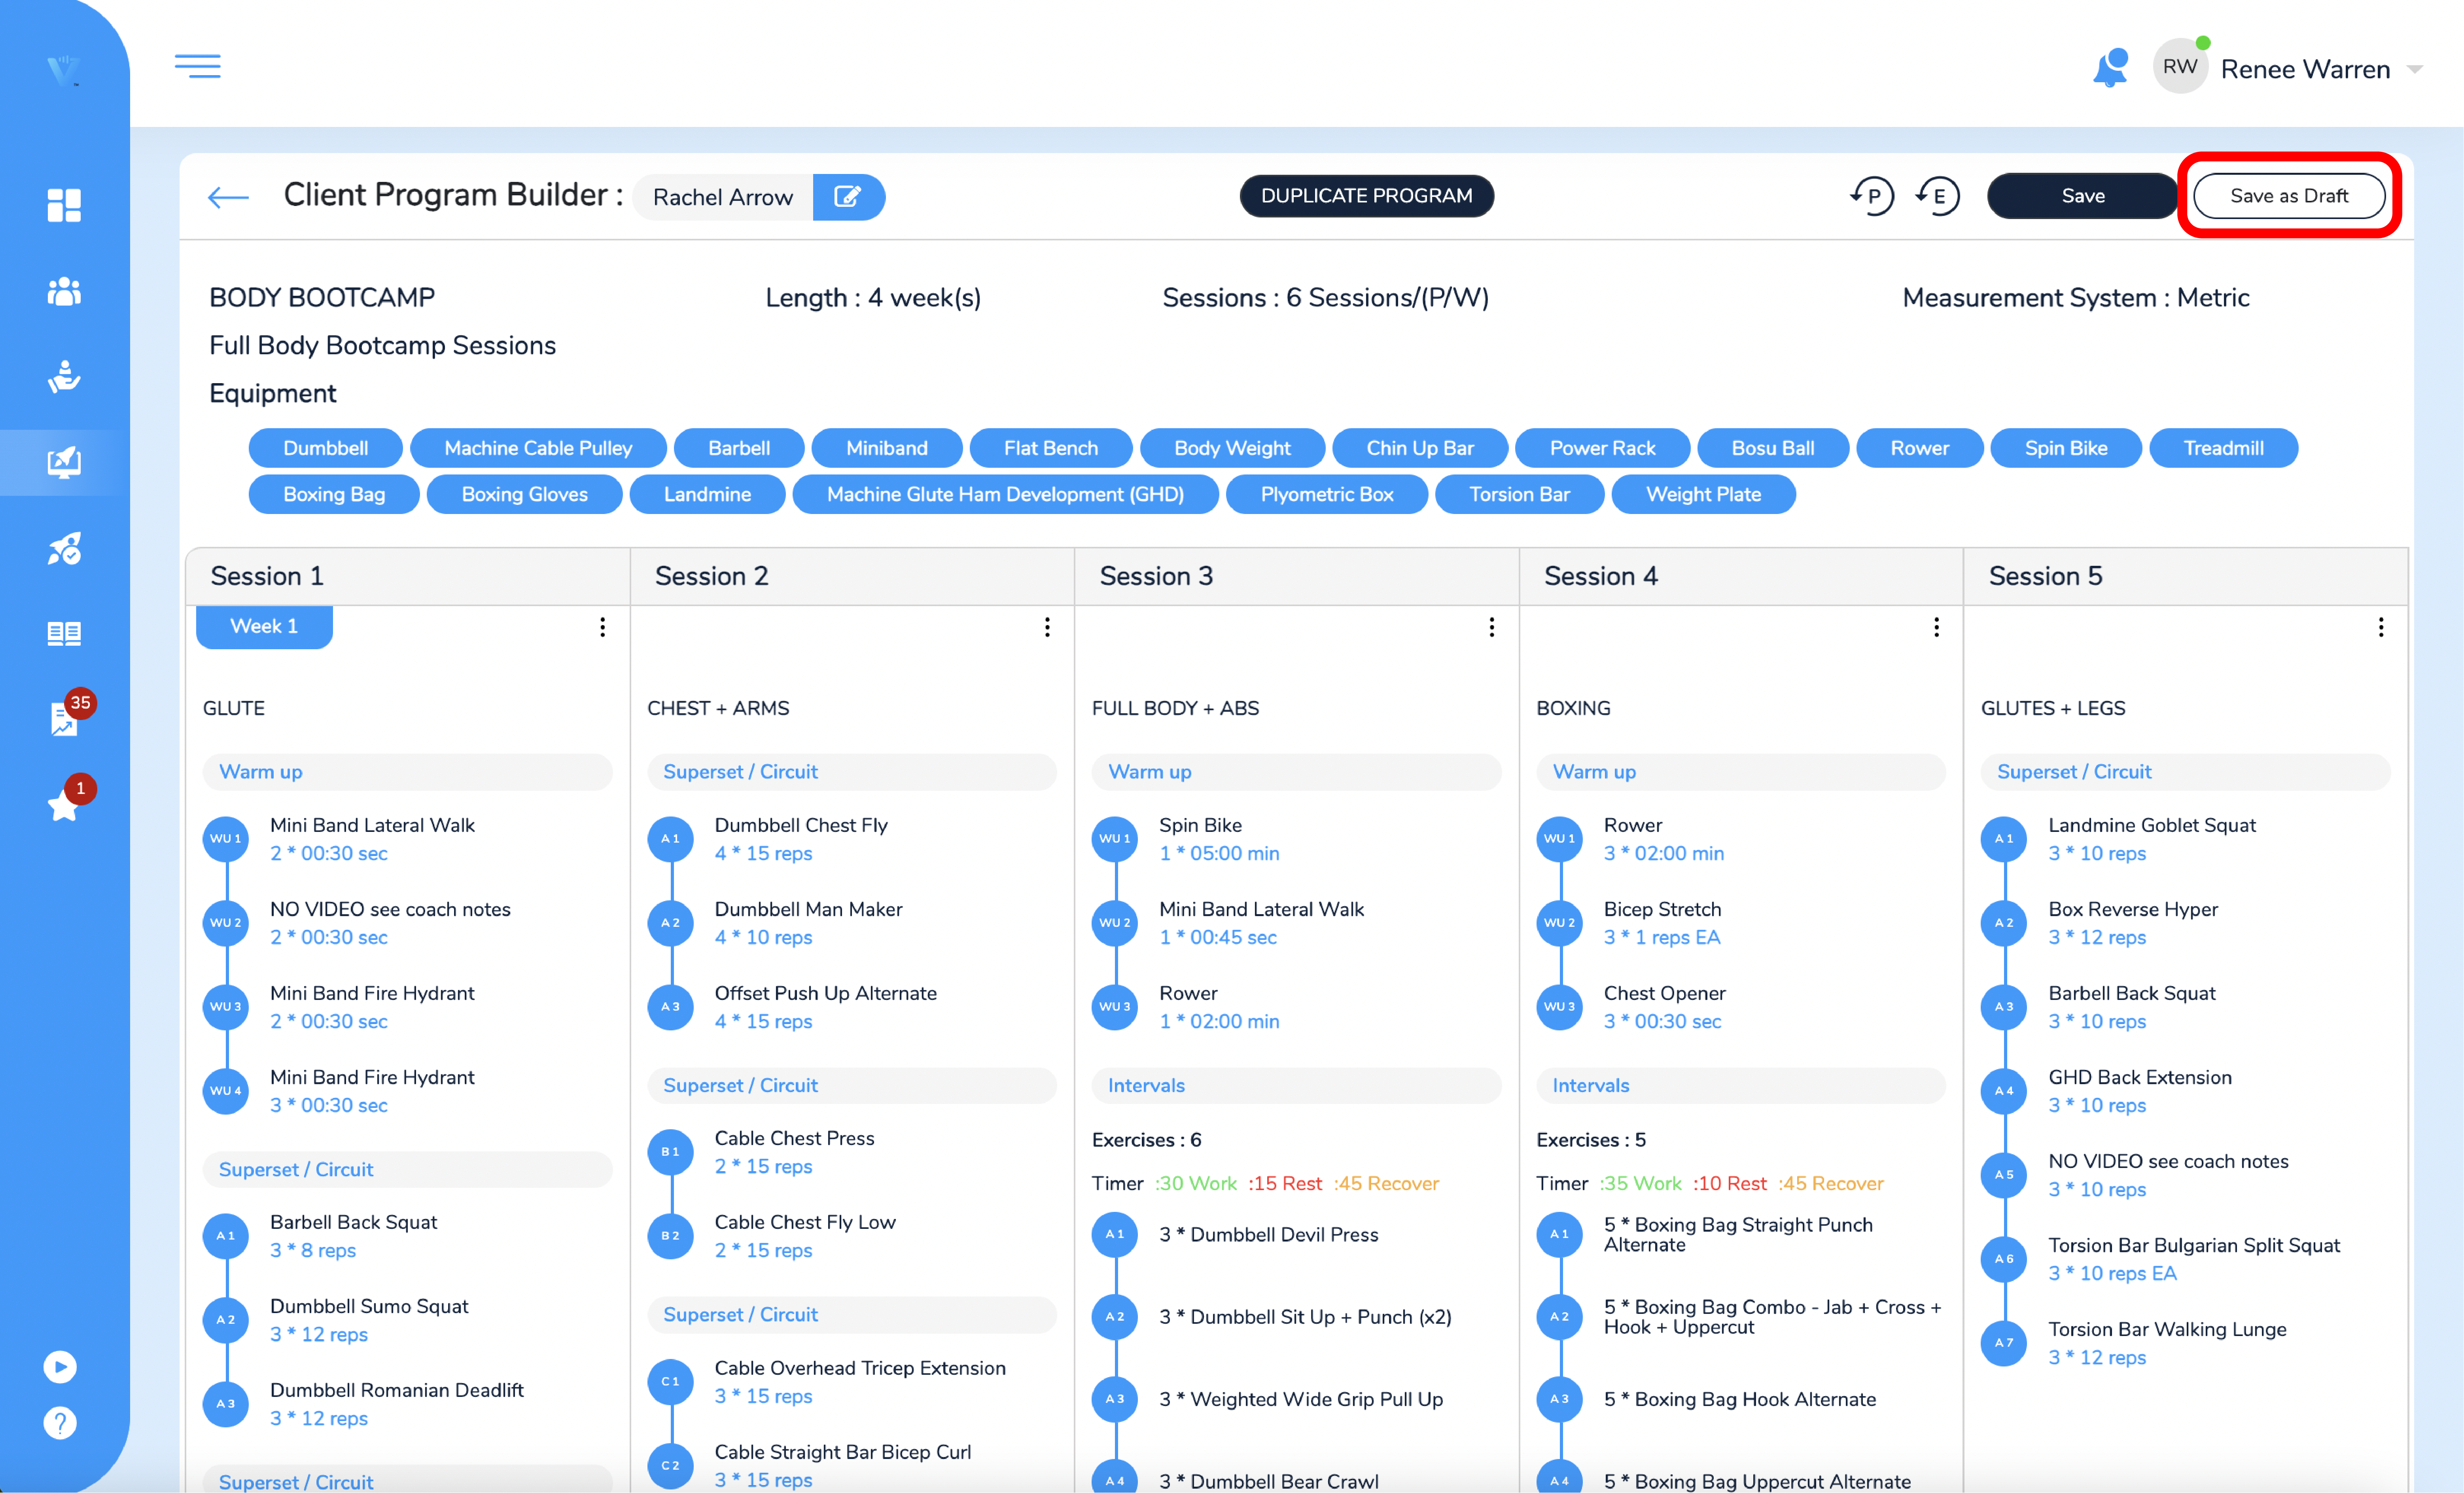The height and width of the screenshot is (1493, 2464).
Task: Click B 1 marker for Cable Chest Press
Action: (670, 1152)
